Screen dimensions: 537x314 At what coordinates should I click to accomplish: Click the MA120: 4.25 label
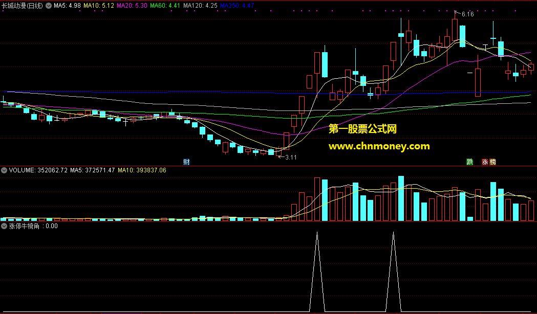pyautogui.click(x=200, y=6)
